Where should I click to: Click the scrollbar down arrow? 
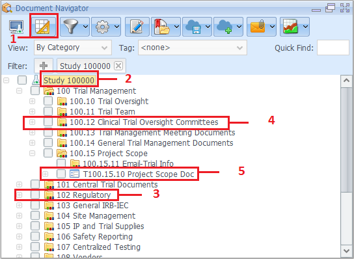(347, 251)
